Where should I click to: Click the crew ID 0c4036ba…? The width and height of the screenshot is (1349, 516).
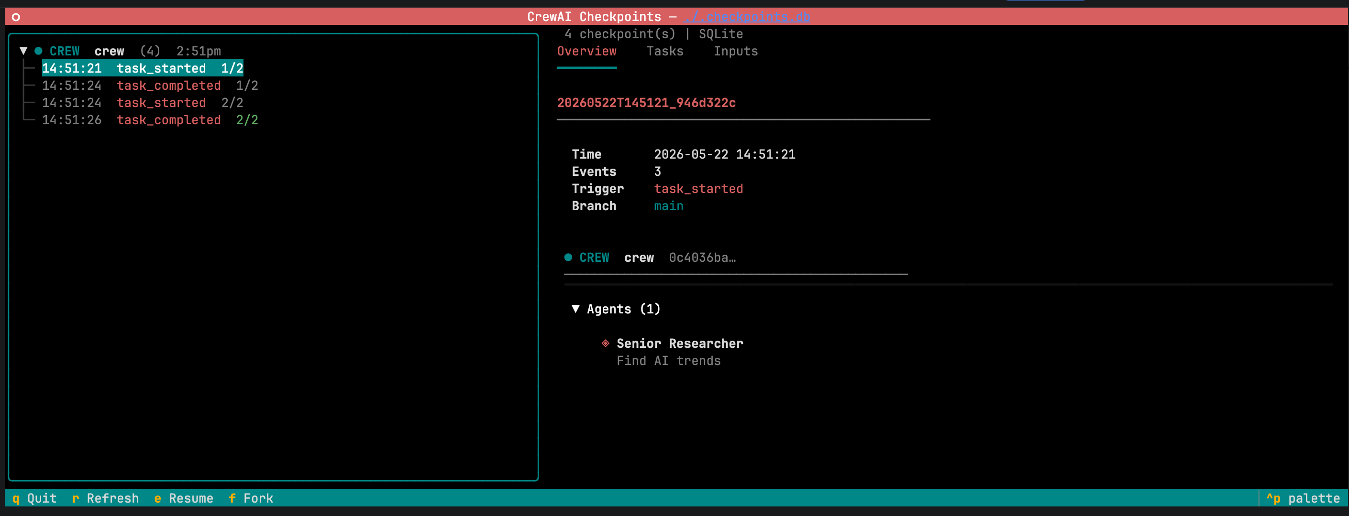702,258
